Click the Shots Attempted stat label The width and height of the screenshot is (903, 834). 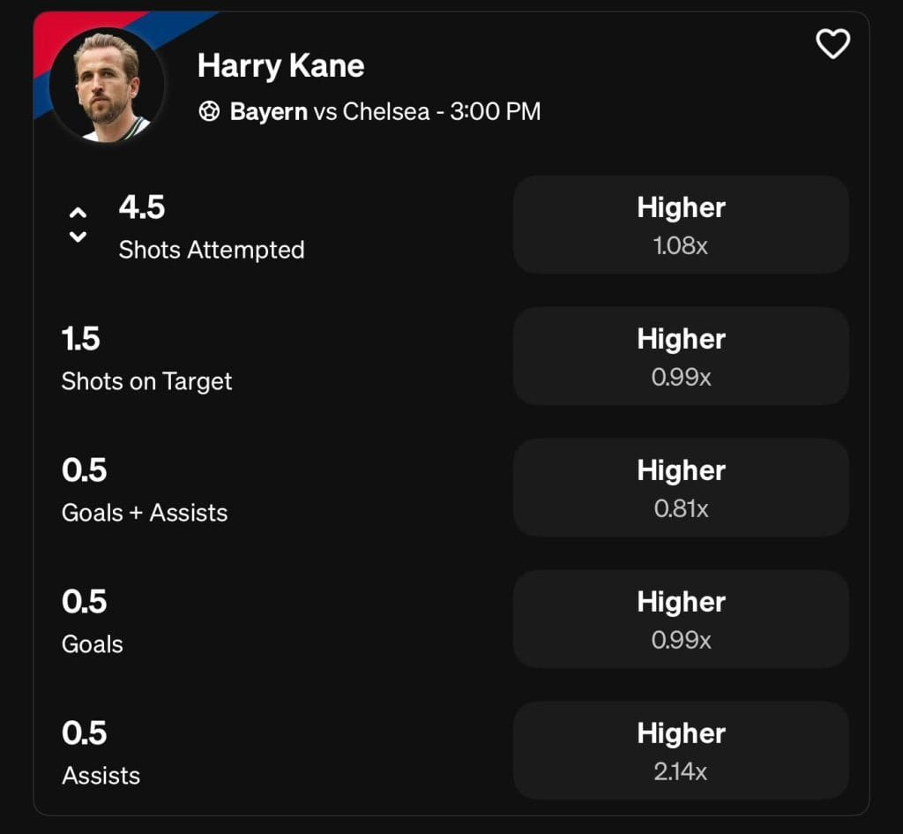point(212,250)
